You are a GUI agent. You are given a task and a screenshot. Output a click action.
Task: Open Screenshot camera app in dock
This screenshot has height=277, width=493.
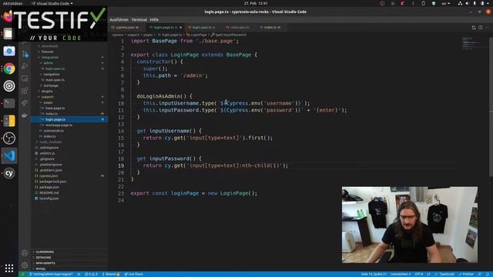[x=9, y=51]
